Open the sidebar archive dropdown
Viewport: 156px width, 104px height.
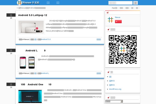coord(114,101)
